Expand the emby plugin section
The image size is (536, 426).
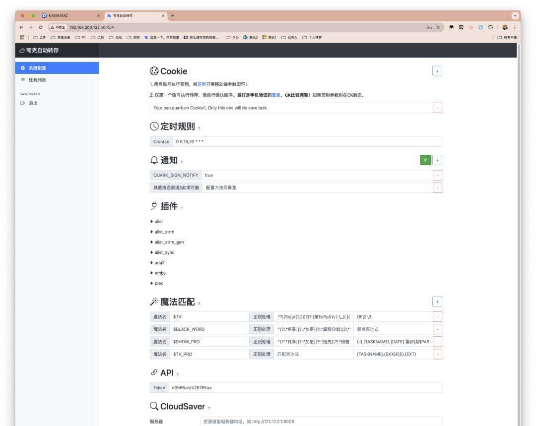159,273
